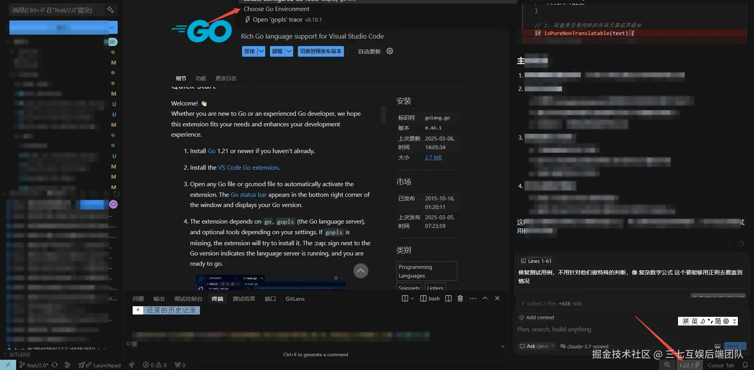Click the 卸载 button

pyautogui.click(x=277, y=51)
